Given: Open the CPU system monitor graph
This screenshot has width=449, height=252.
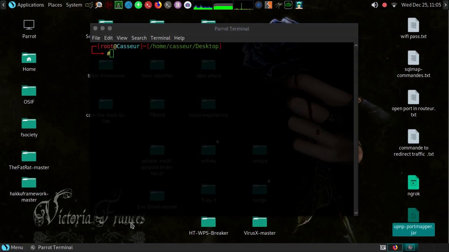Looking at the screenshot, I should (x=203, y=5).
